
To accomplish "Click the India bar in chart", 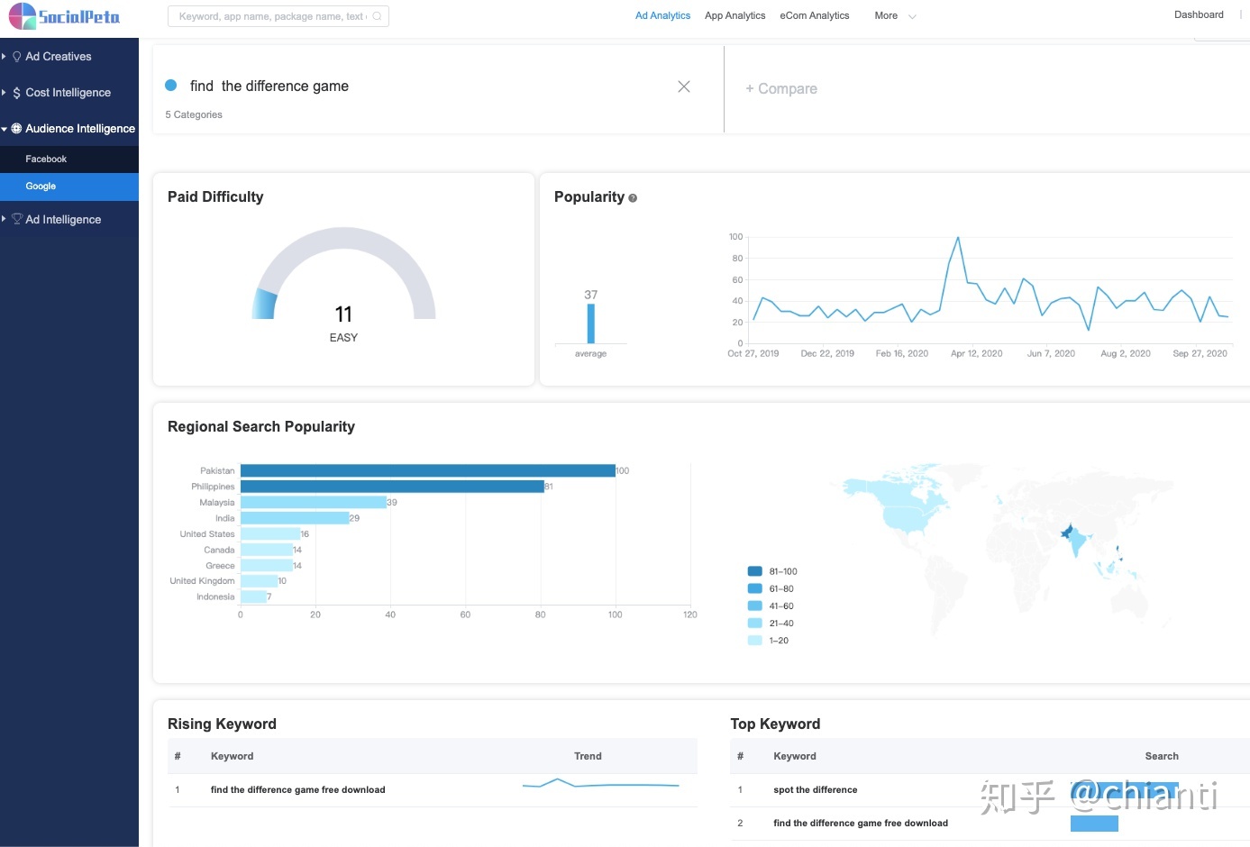I will [x=295, y=518].
